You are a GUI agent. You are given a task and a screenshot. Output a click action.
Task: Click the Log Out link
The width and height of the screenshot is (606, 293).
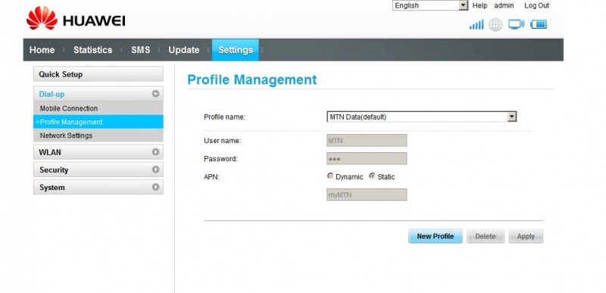pyautogui.click(x=536, y=5)
